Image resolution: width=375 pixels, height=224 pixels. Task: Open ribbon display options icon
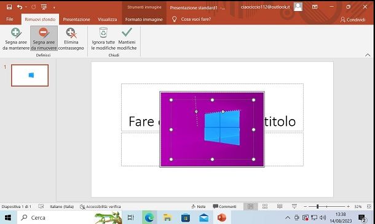315,7
